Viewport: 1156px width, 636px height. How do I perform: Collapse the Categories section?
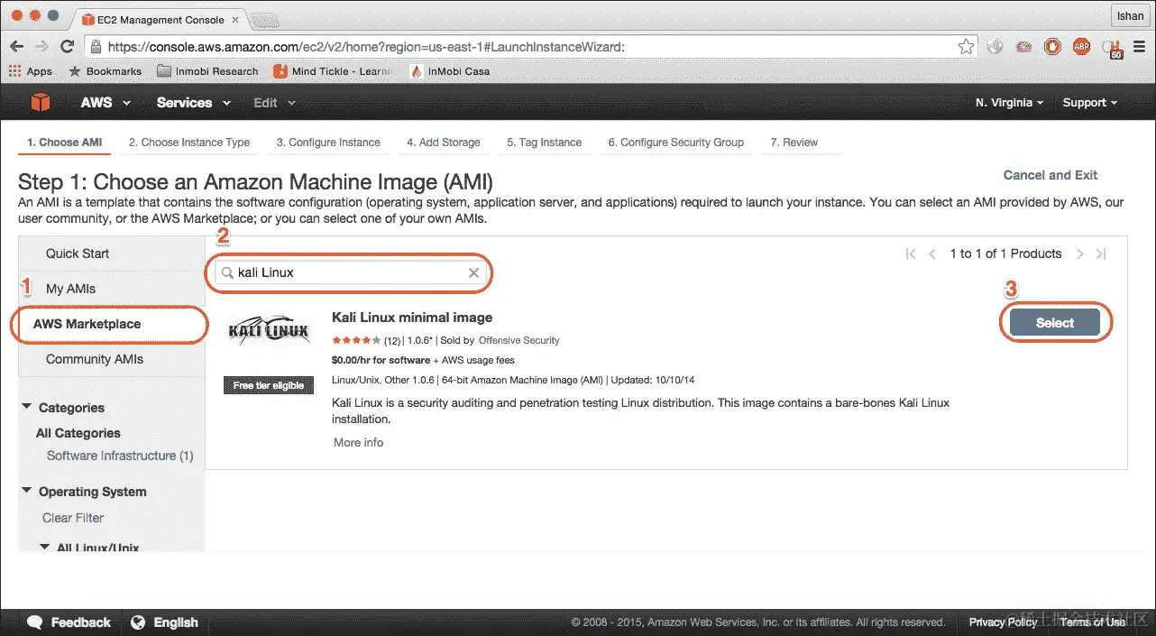click(x=27, y=408)
